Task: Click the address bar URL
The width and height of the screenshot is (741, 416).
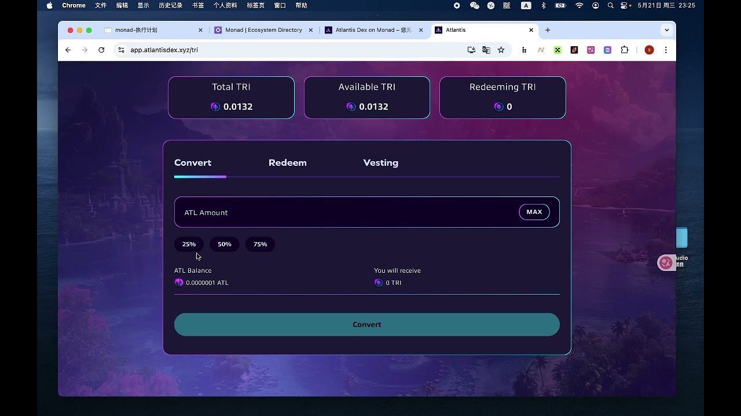Action: pyautogui.click(x=164, y=50)
